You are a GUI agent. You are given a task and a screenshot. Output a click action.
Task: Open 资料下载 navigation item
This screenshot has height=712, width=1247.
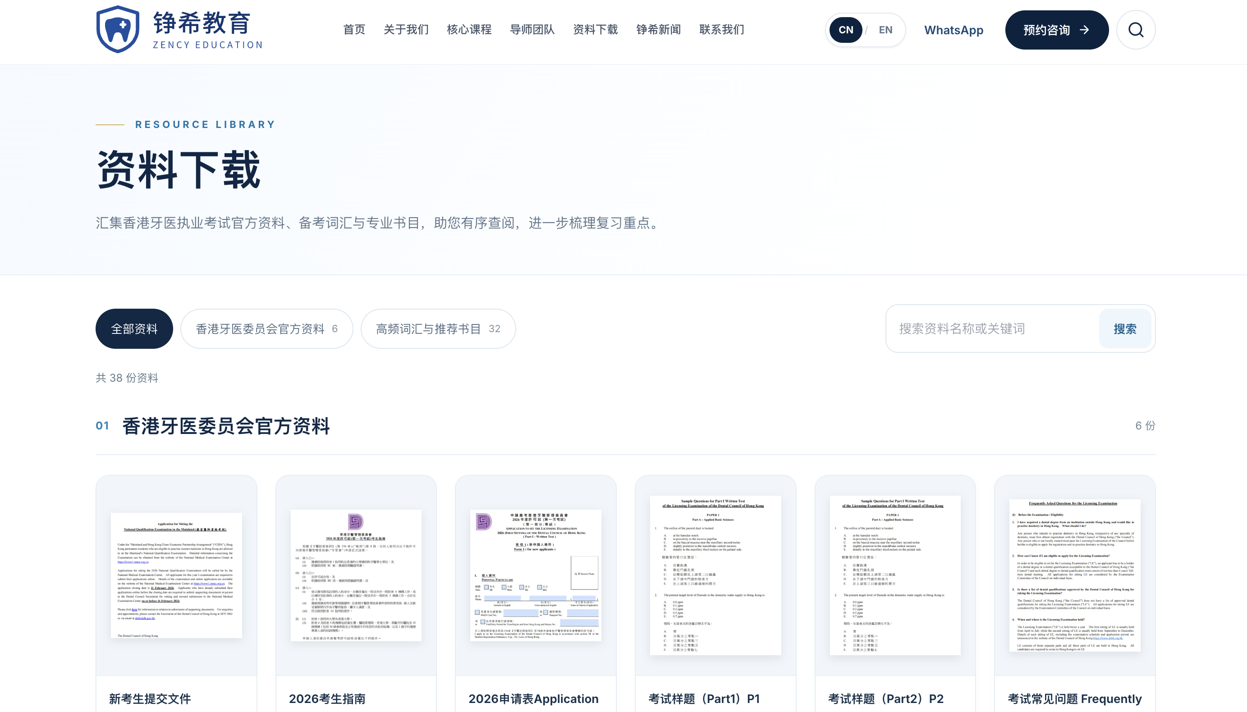pyautogui.click(x=596, y=30)
